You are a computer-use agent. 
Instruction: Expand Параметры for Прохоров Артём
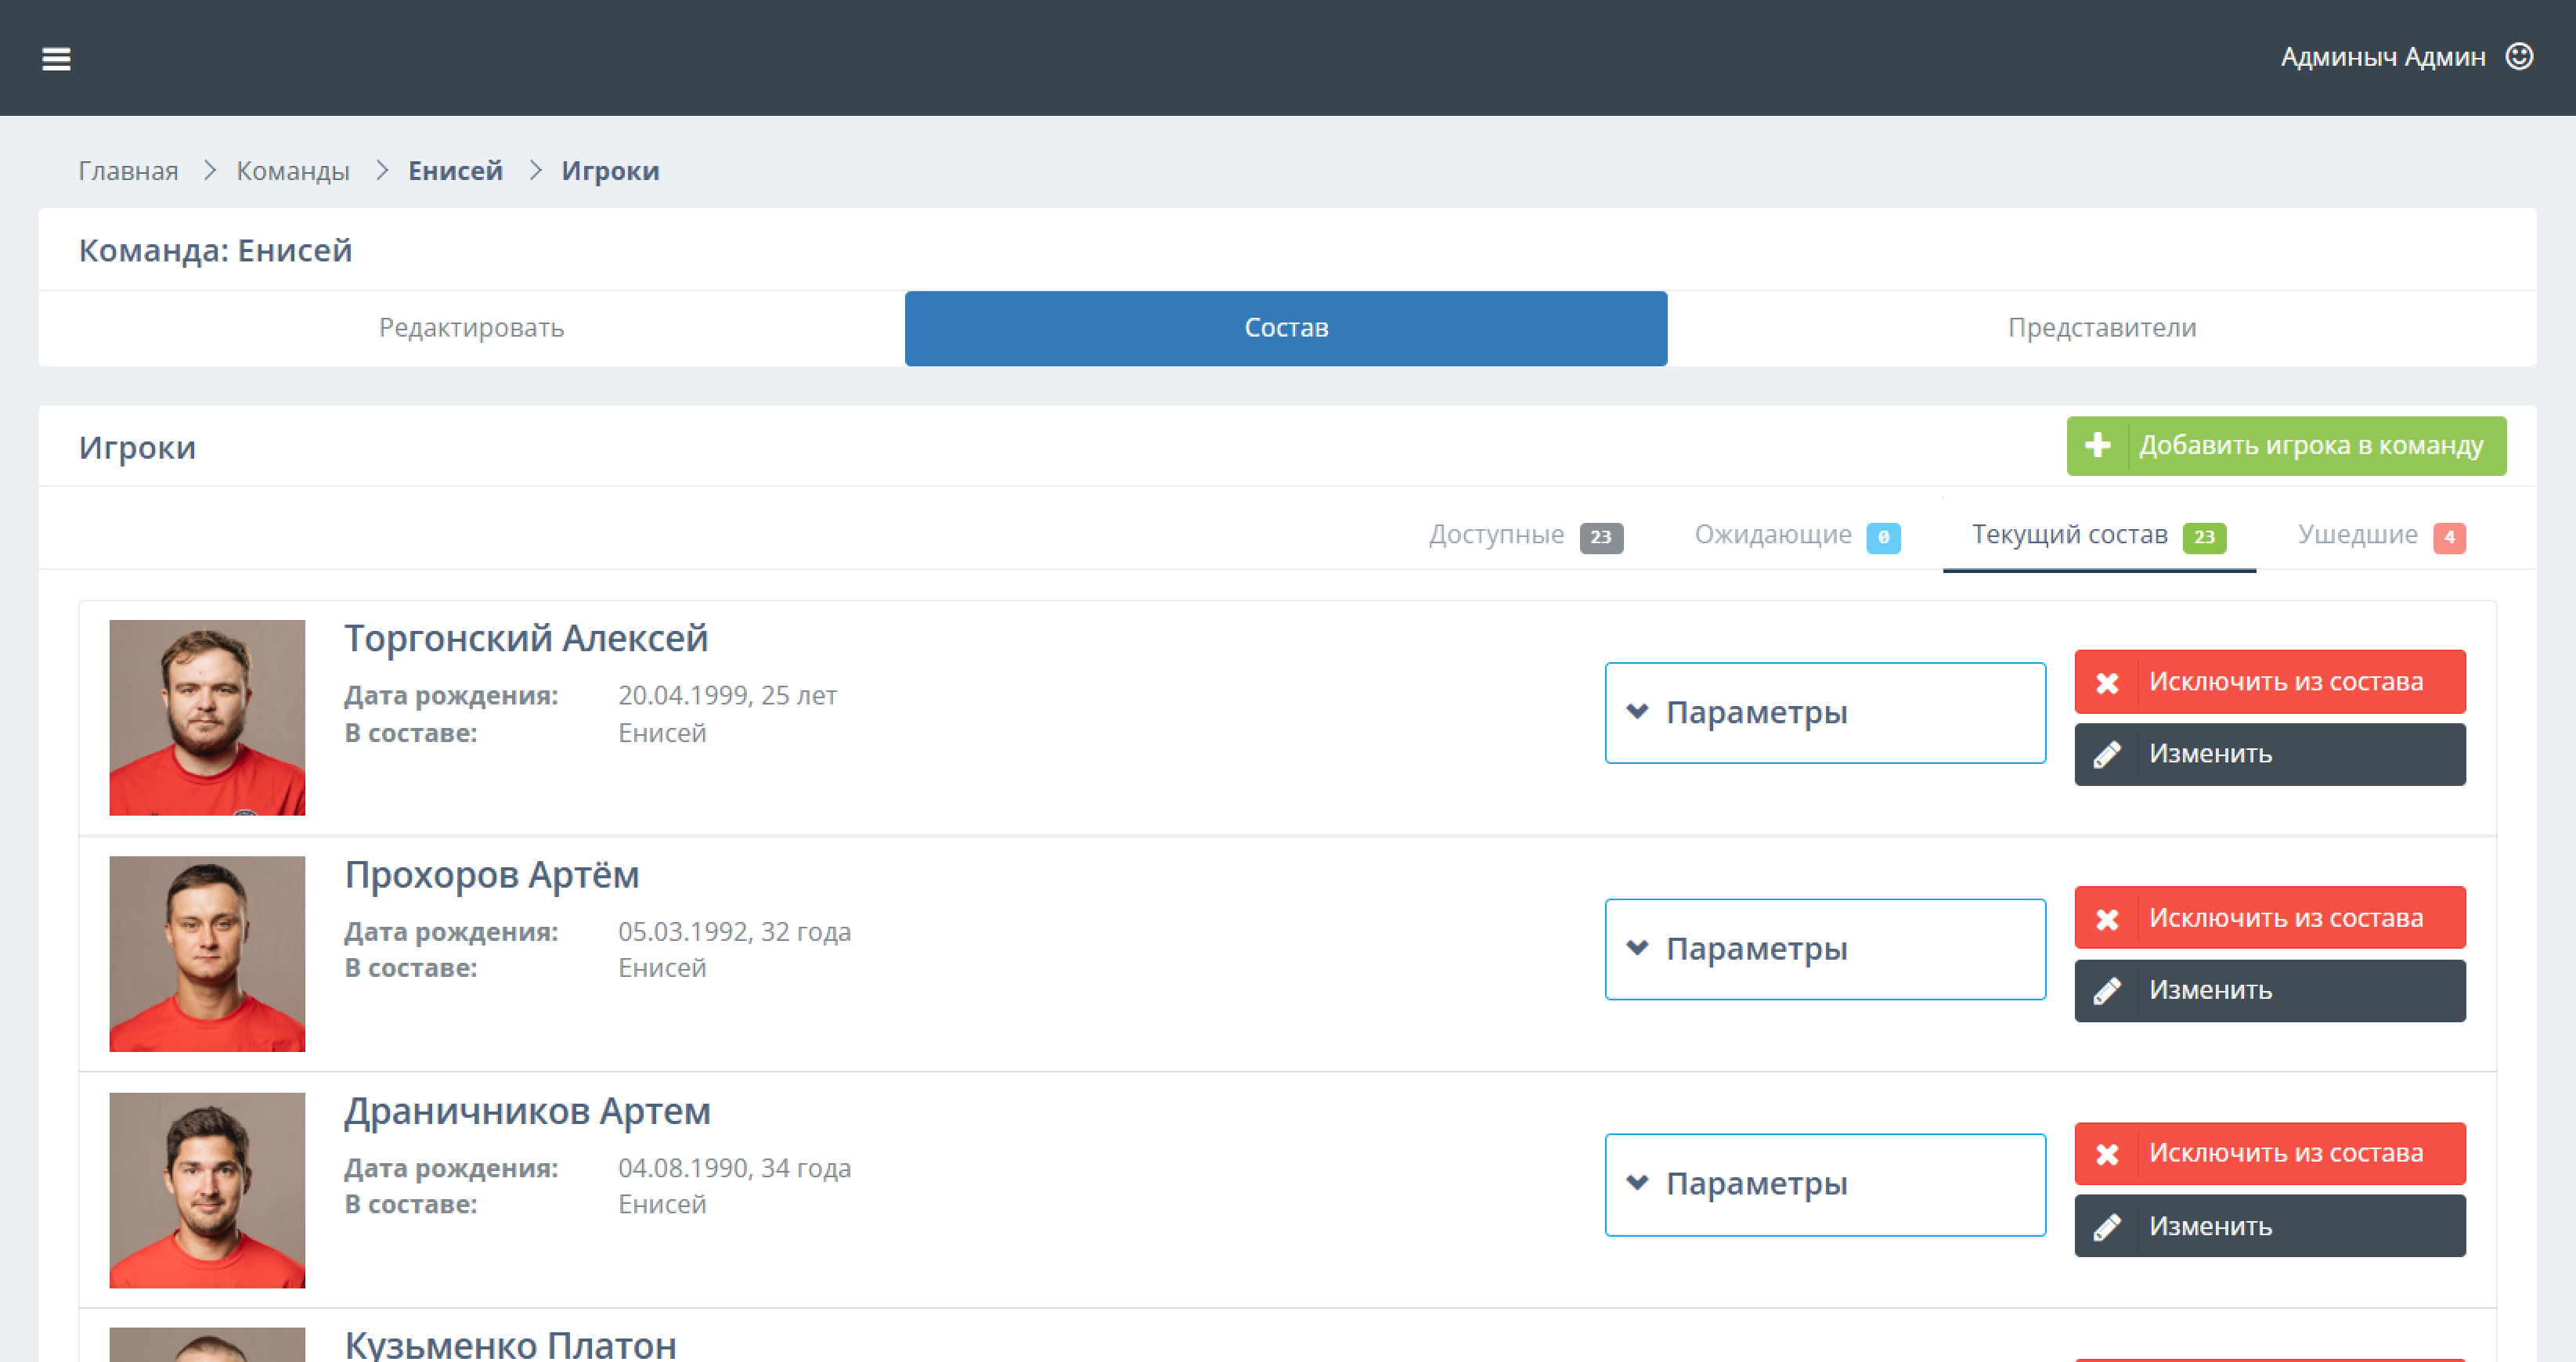click(1824, 949)
